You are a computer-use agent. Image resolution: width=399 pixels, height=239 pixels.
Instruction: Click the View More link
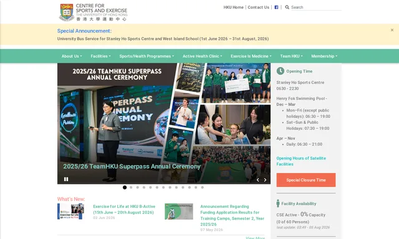click(255, 238)
